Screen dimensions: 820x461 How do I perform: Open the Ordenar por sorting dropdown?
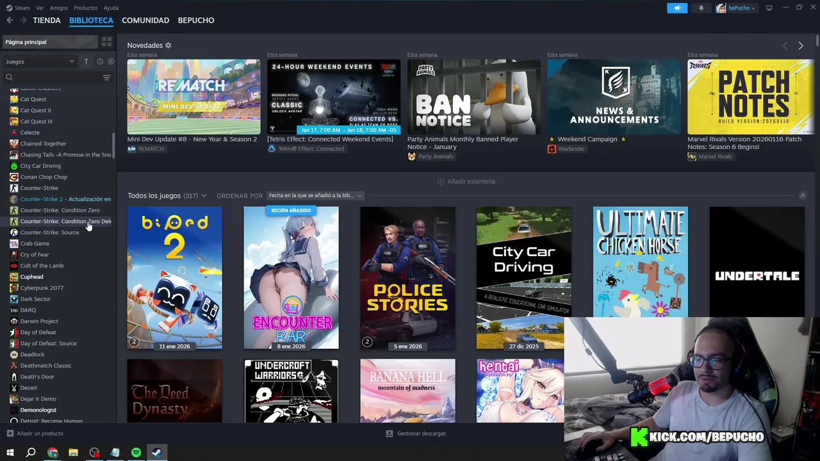tap(315, 195)
